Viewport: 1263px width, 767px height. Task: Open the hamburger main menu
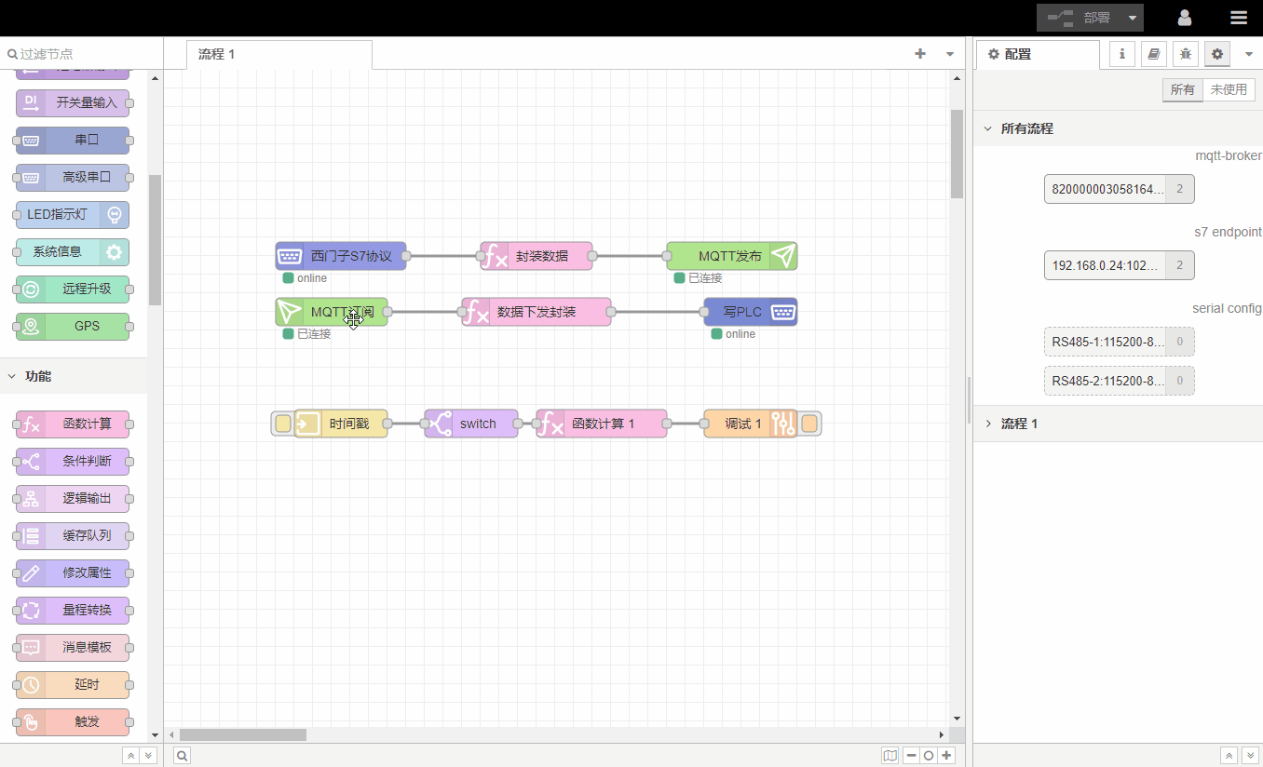click(1238, 18)
